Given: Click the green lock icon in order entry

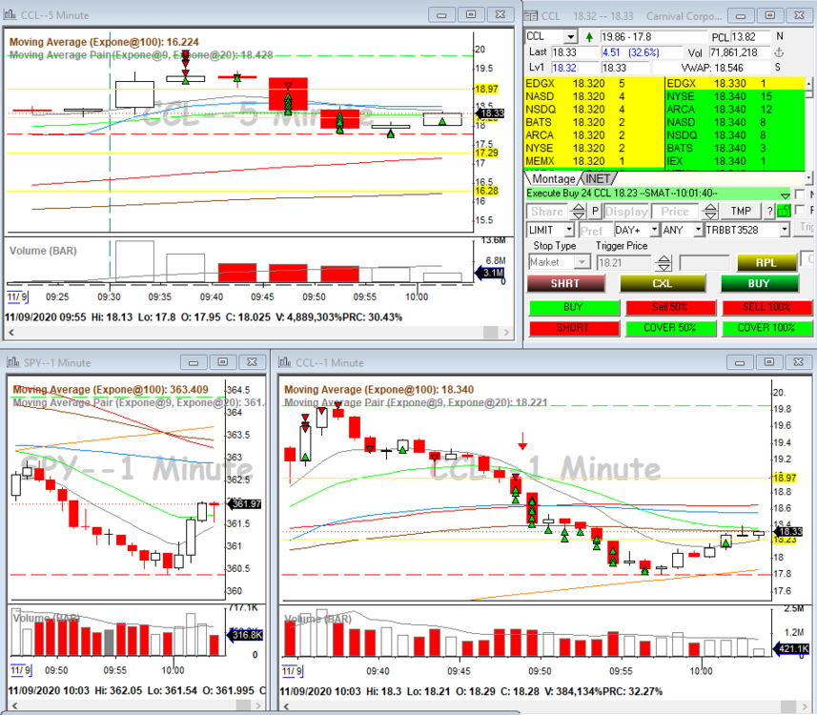Looking at the screenshot, I should pos(784,212).
